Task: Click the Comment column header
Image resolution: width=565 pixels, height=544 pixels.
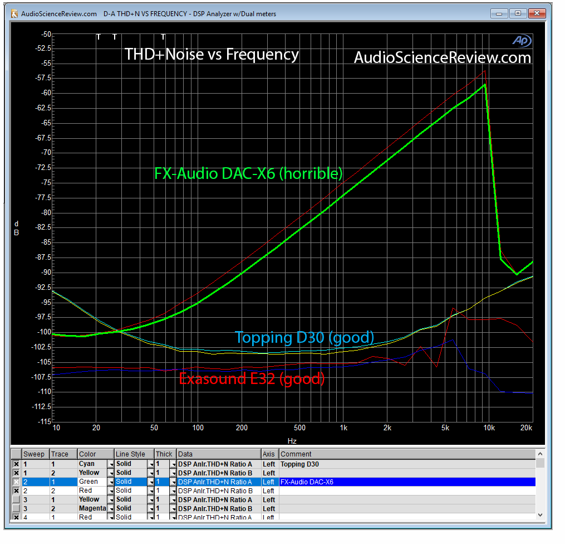Action: pos(407,454)
